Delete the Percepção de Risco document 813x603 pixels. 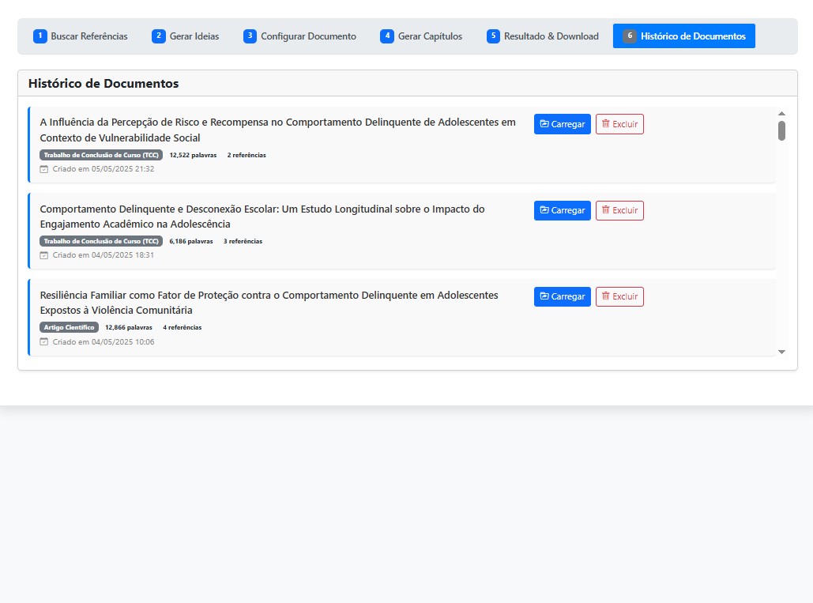point(619,124)
